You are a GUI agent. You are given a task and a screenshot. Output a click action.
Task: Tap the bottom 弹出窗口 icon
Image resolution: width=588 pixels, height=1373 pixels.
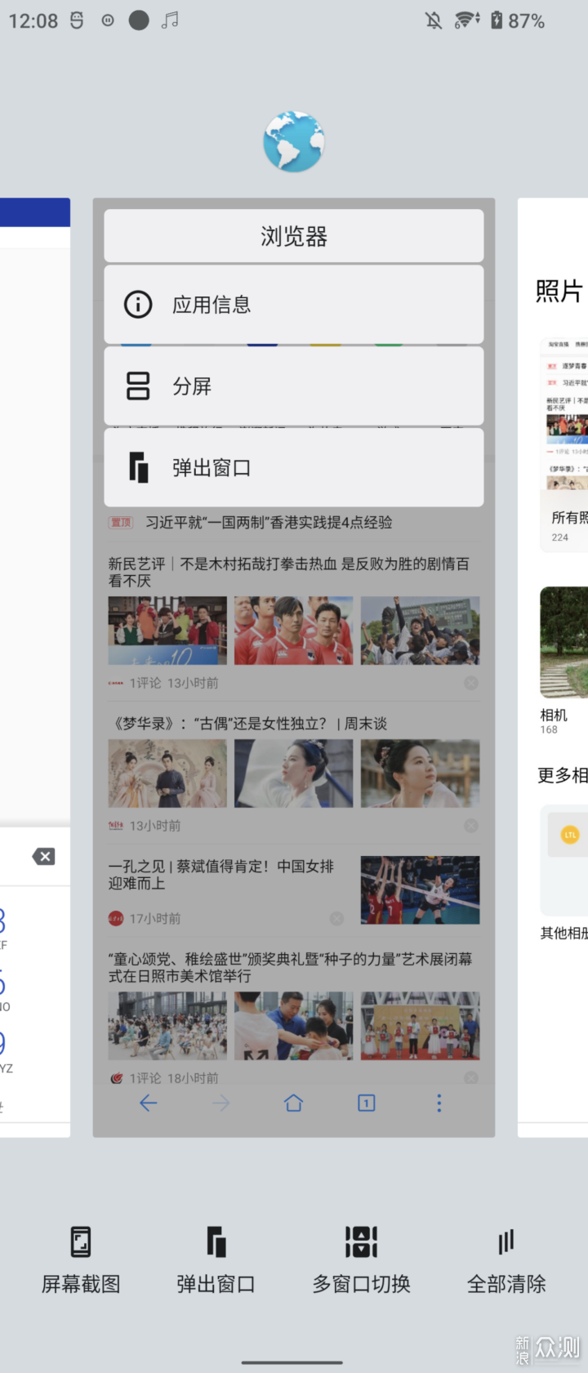(216, 1242)
